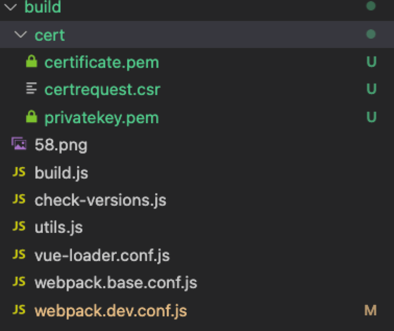Click the U untracked badge on certrequest.csr
The height and width of the screenshot is (331, 394).
point(372,89)
